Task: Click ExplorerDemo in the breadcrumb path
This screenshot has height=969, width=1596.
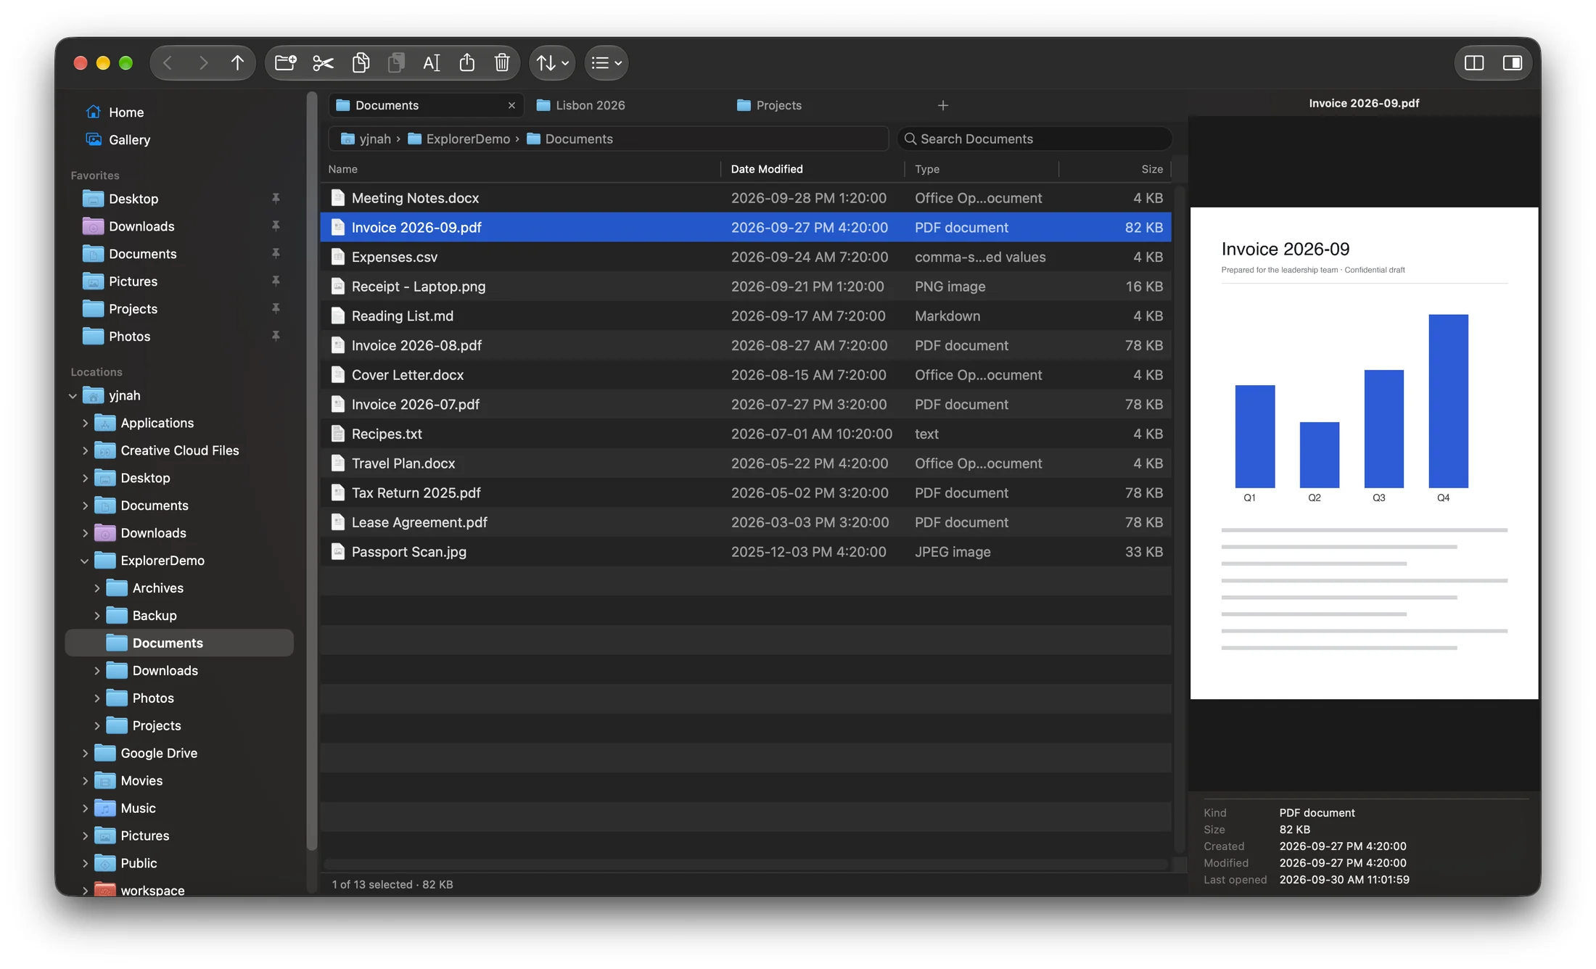Action: (x=459, y=139)
